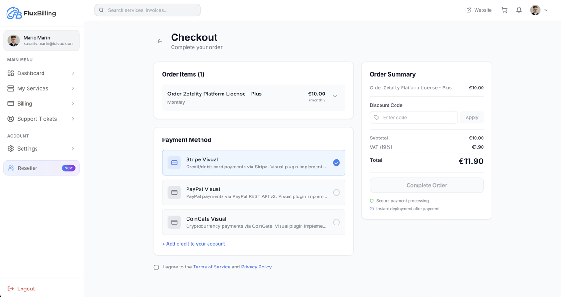
Task: Check the Terms of Service agreement checkbox
Action: click(x=156, y=267)
